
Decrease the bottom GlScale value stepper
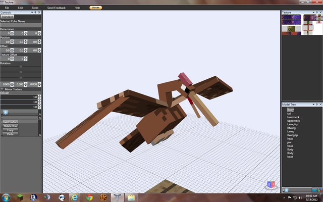(x=39, y=108)
